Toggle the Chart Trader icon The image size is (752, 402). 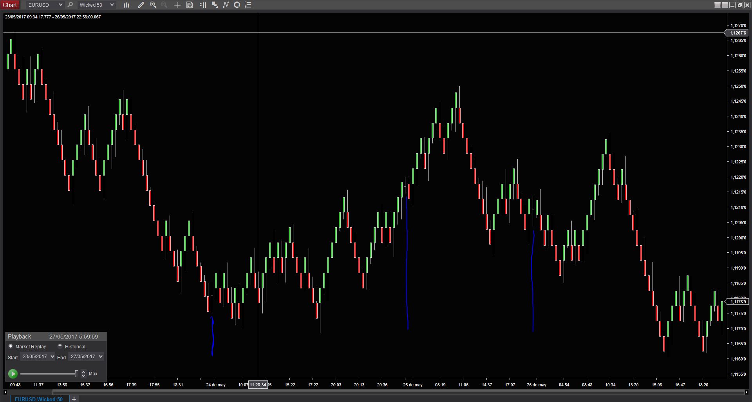click(x=203, y=5)
